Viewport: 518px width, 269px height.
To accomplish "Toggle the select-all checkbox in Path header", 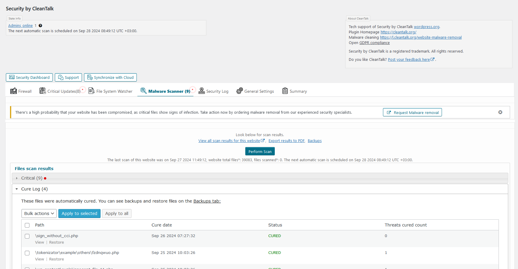I will pos(27,225).
